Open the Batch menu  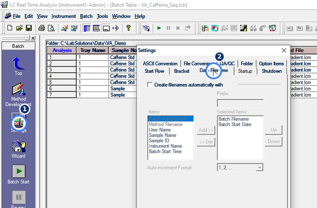pos(86,16)
